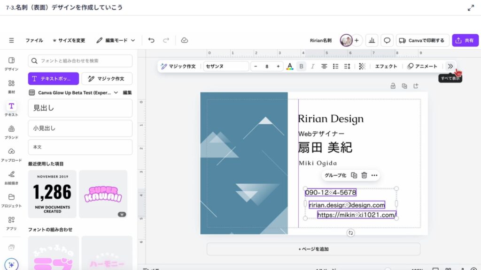Click the rotate handle below selection
This screenshot has height=270, width=481.
click(350, 233)
